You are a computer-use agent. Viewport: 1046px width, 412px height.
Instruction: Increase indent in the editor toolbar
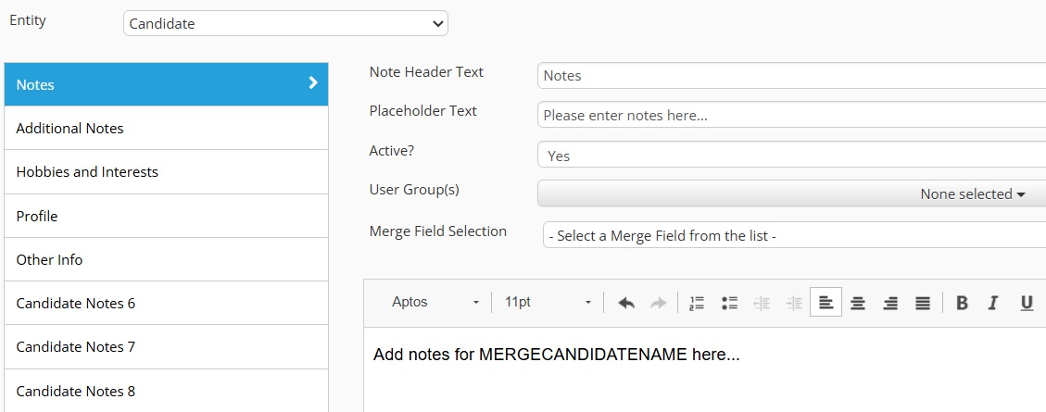(794, 303)
